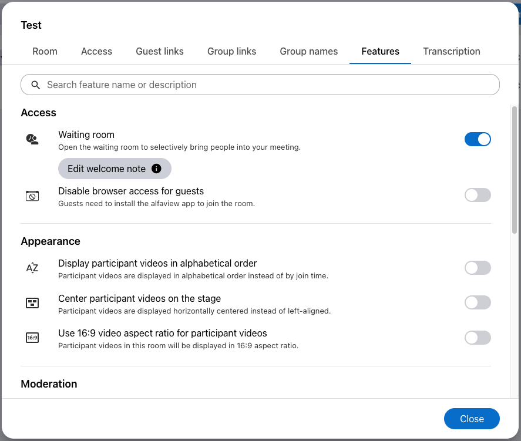Switch on 16:9 video aspect ratio
The height and width of the screenshot is (441, 521).
coord(478,338)
